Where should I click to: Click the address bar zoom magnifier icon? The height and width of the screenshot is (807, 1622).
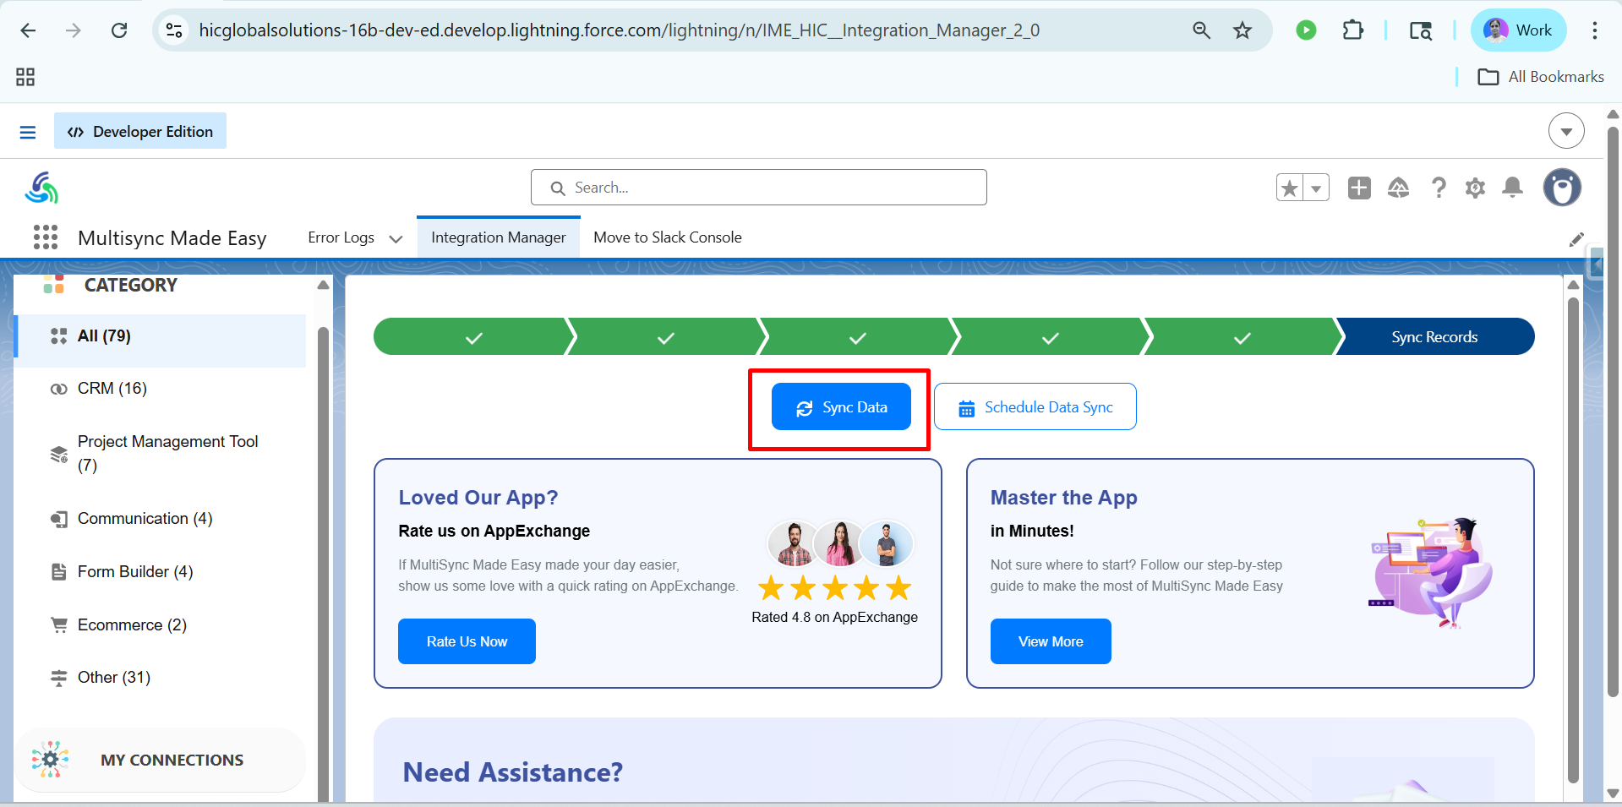pyautogui.click(x=1201, y=30)
